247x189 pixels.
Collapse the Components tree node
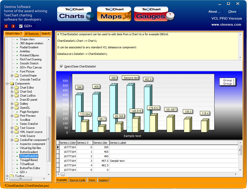[7, 84]
